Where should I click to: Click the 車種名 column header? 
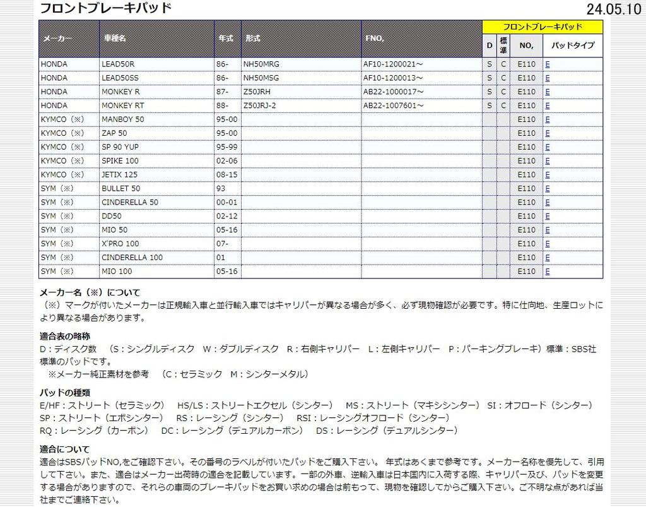tap(114, 39)
